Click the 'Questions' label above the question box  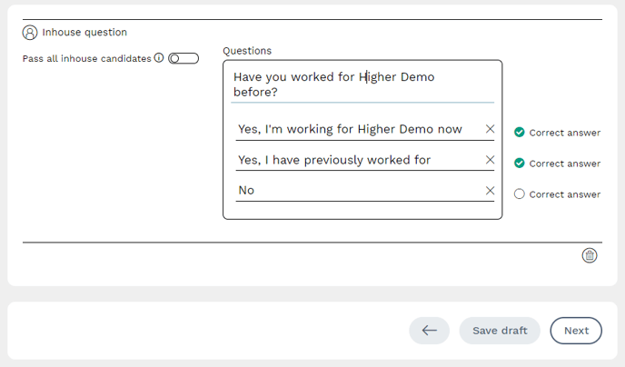click(x=247, y=51)
